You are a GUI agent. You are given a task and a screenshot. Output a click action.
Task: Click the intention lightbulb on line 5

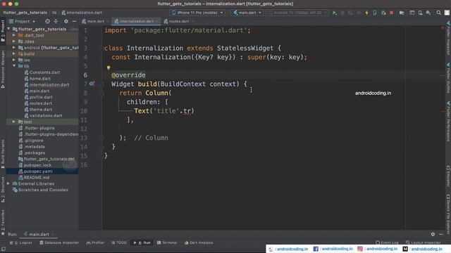tap(109, 68)
